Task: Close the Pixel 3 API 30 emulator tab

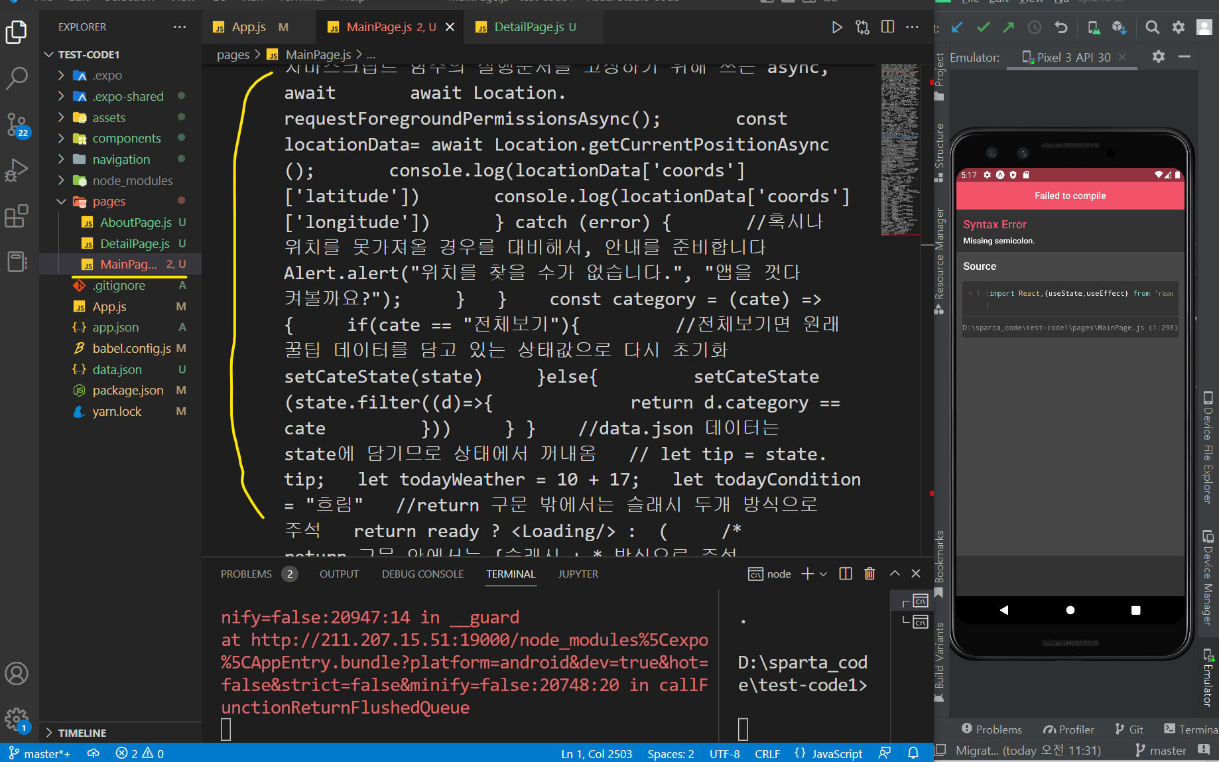Action: 1122,57
